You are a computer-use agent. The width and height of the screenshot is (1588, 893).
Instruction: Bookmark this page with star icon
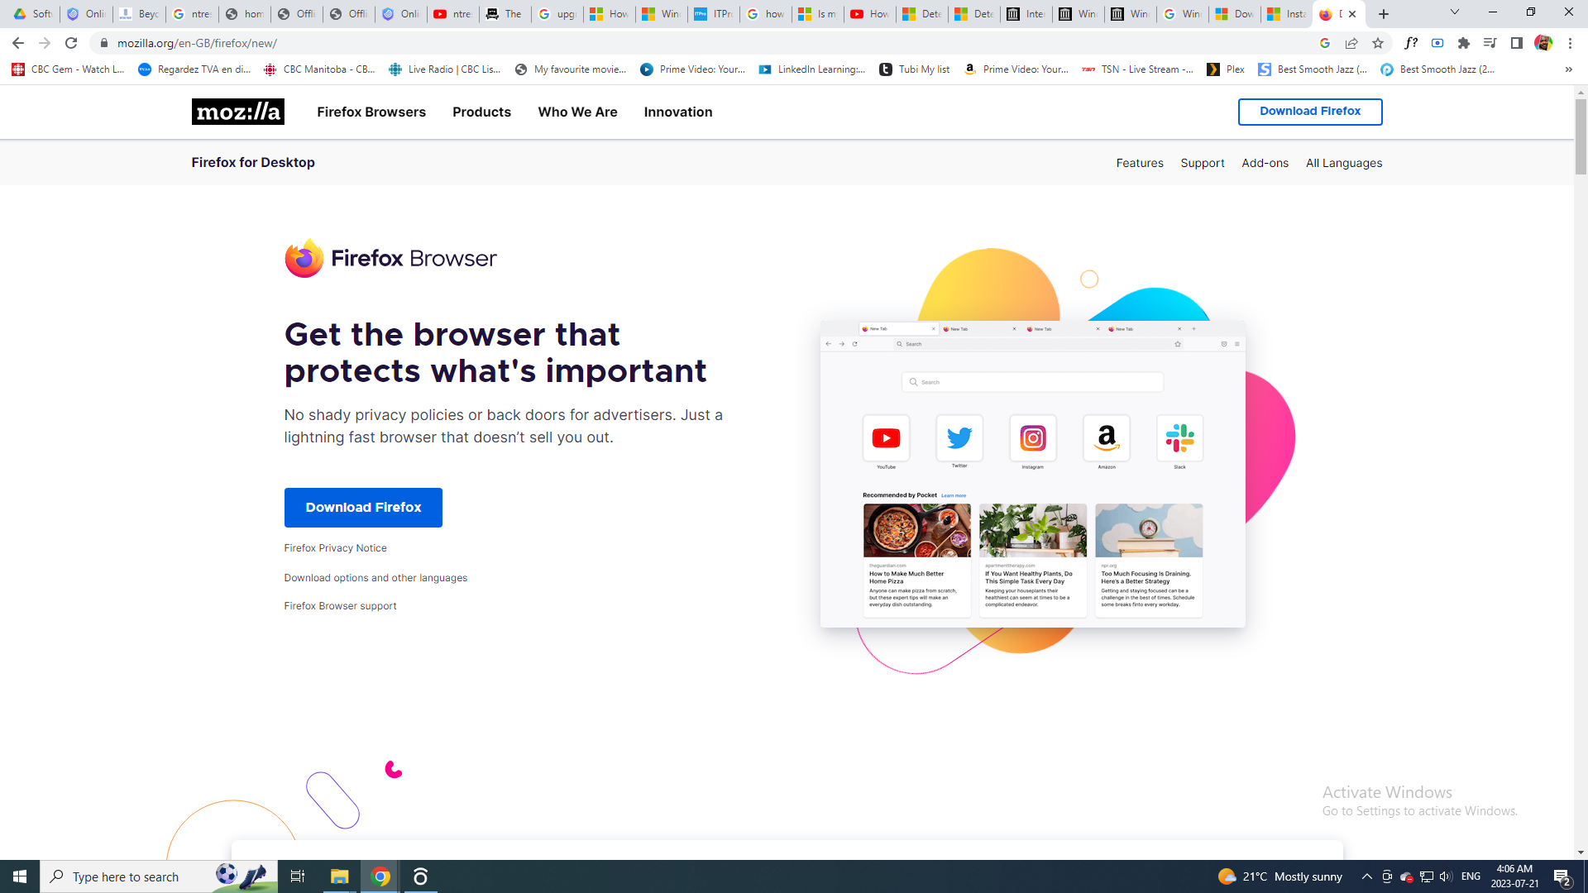pyautogui.click(x=1378, y=43)
